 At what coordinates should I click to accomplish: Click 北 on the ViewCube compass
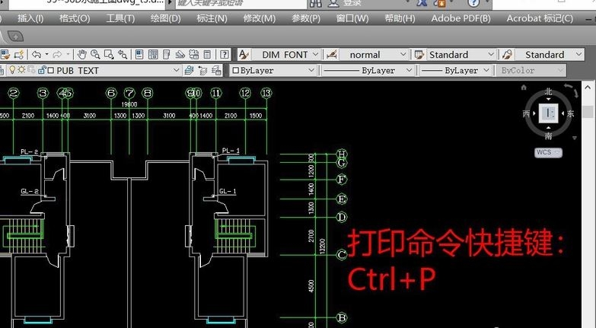[548, 91]
